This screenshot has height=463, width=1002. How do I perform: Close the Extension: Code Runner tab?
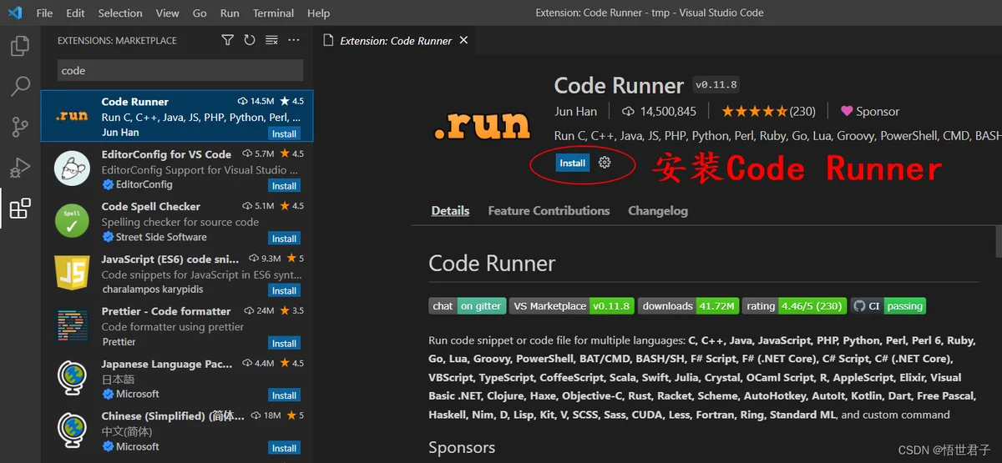[464, 40]
